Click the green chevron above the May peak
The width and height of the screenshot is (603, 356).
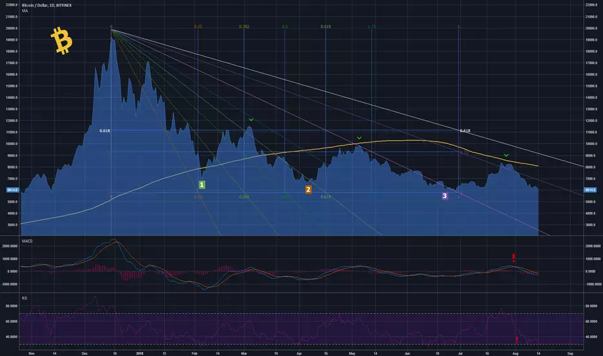359,138
